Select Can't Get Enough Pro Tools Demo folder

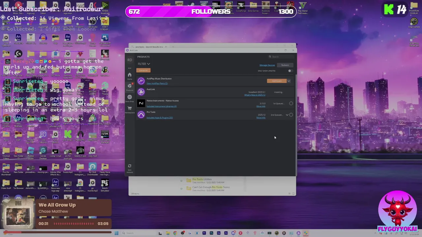pos(211,187)
